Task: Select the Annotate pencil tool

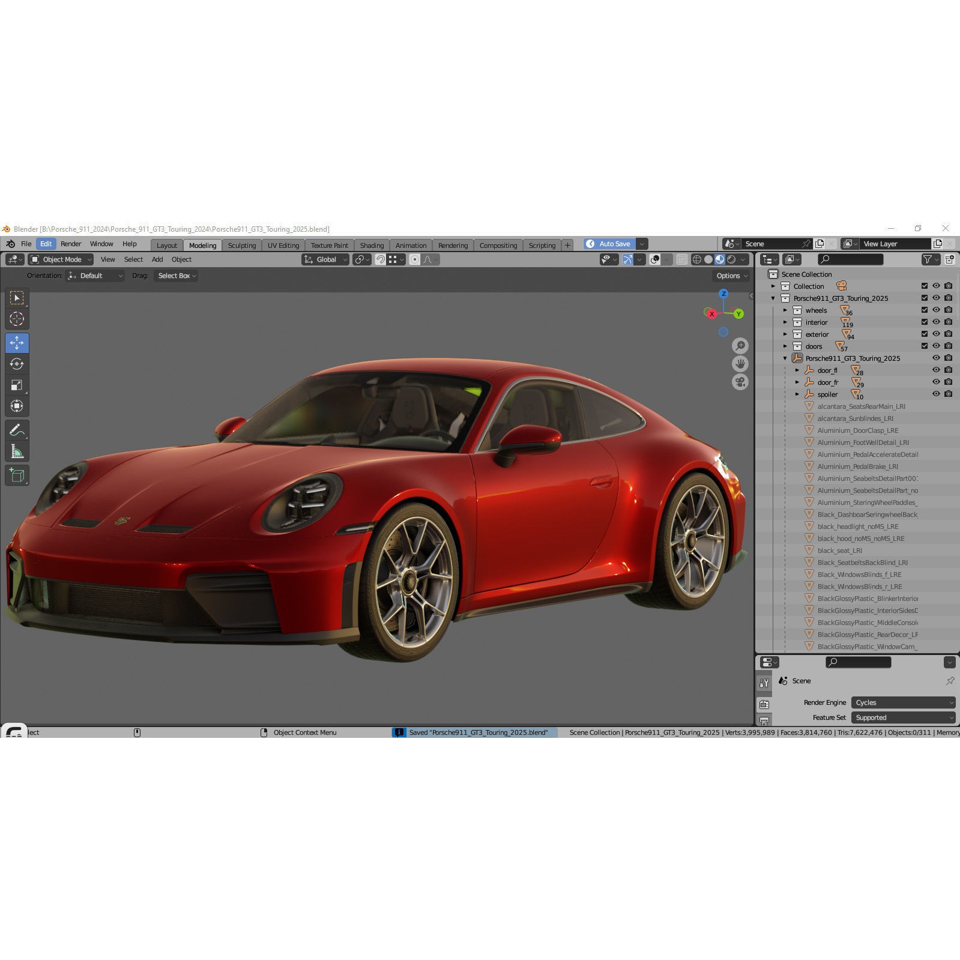Action: (17, 430)
